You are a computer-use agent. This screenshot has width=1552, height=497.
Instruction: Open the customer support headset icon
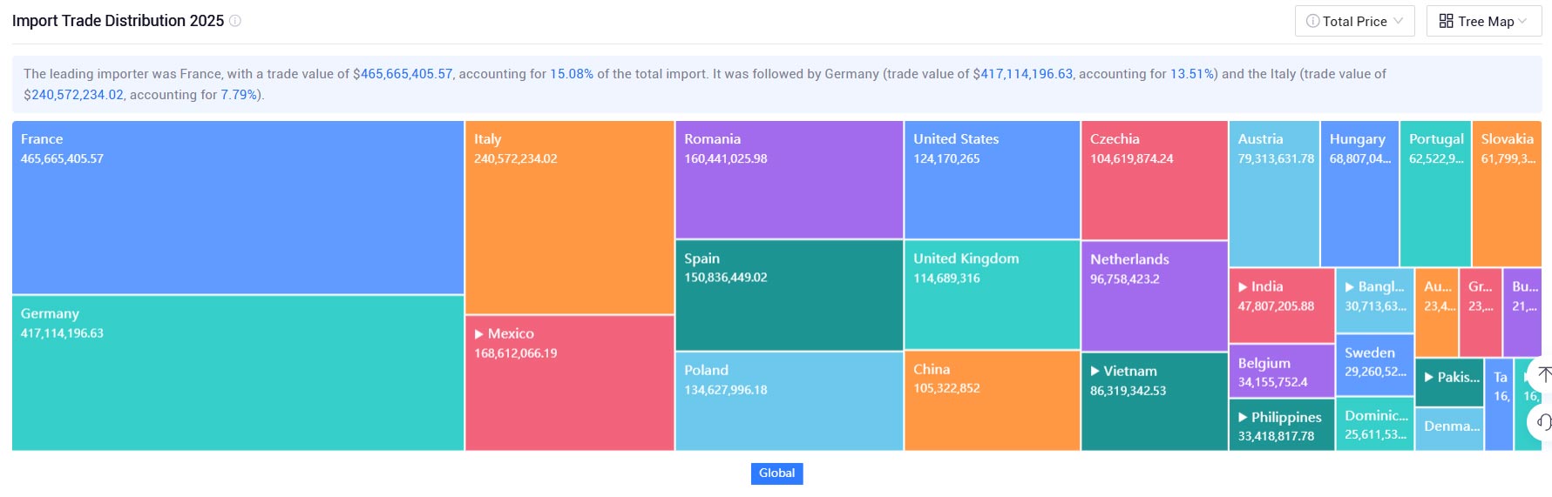pos(1543,422)
